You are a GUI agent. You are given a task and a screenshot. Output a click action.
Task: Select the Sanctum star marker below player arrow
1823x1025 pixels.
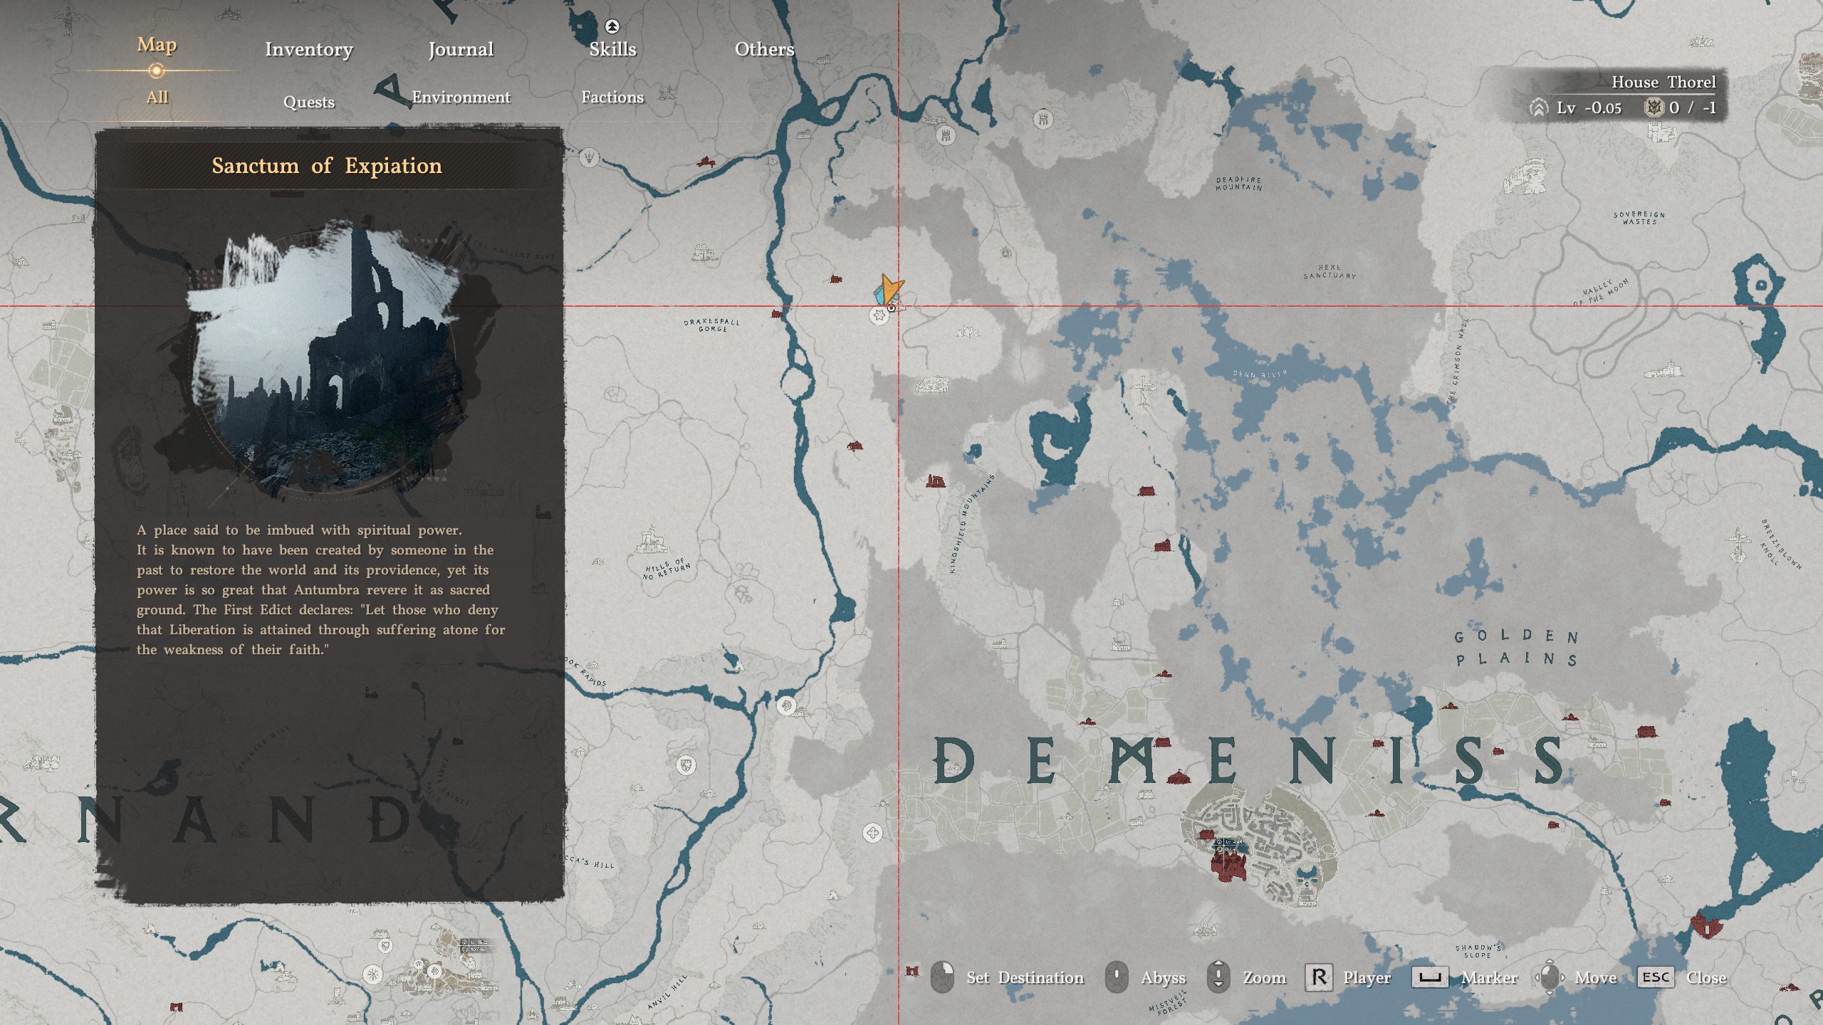tap(879, 315)
